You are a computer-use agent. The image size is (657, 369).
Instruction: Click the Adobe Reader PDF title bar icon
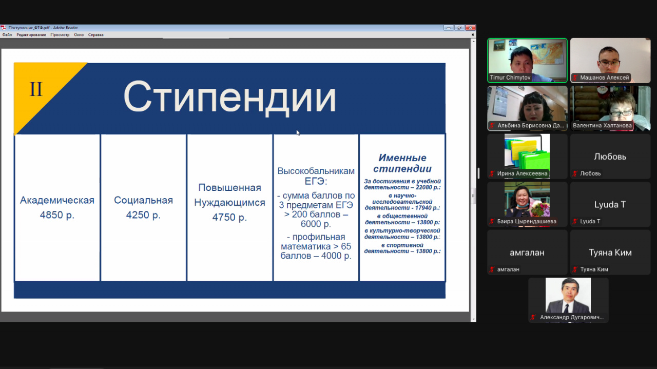(3, 28)
